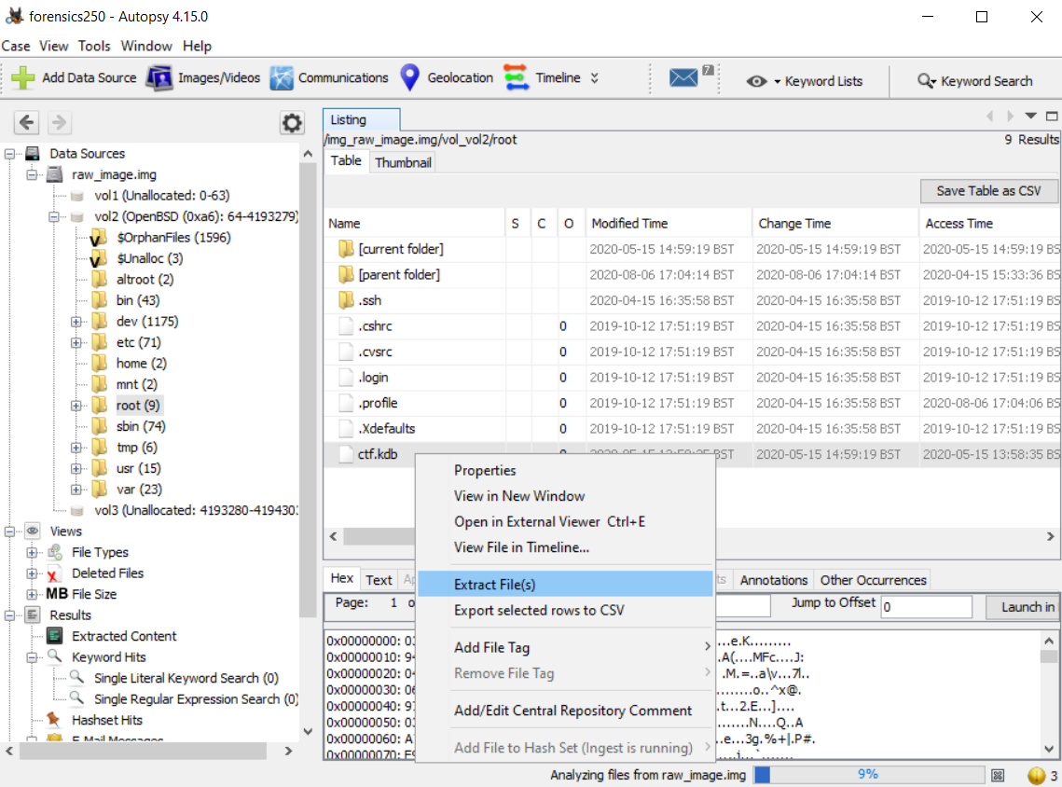Select Single Literal Keyword Search (0)
Screen dimensions: 1062x787
pos(186,679)
